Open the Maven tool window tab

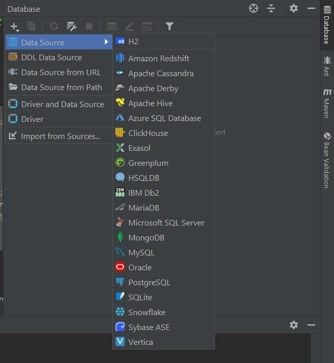click(327, 103)
